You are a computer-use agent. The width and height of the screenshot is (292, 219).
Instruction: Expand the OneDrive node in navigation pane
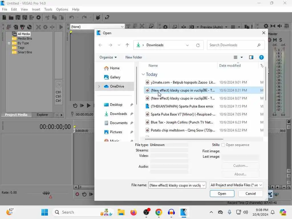(x=99, y=86)
